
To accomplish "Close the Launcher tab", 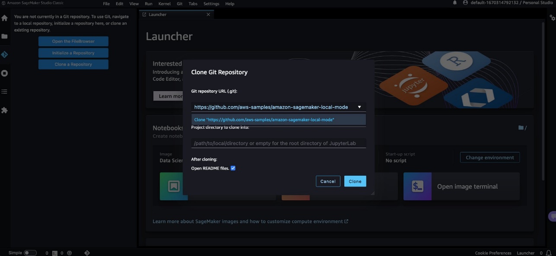I will tap(208, 14).
